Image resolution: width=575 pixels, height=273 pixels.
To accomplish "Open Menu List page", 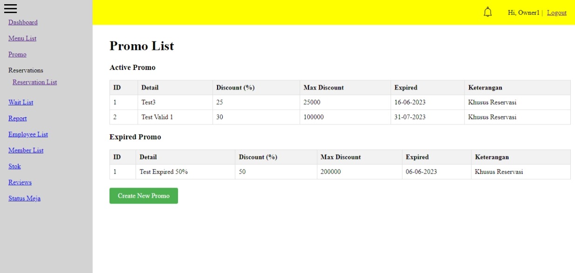I will (x=22, y=38).
